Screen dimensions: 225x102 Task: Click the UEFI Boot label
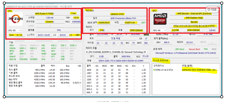coord(180,49)
